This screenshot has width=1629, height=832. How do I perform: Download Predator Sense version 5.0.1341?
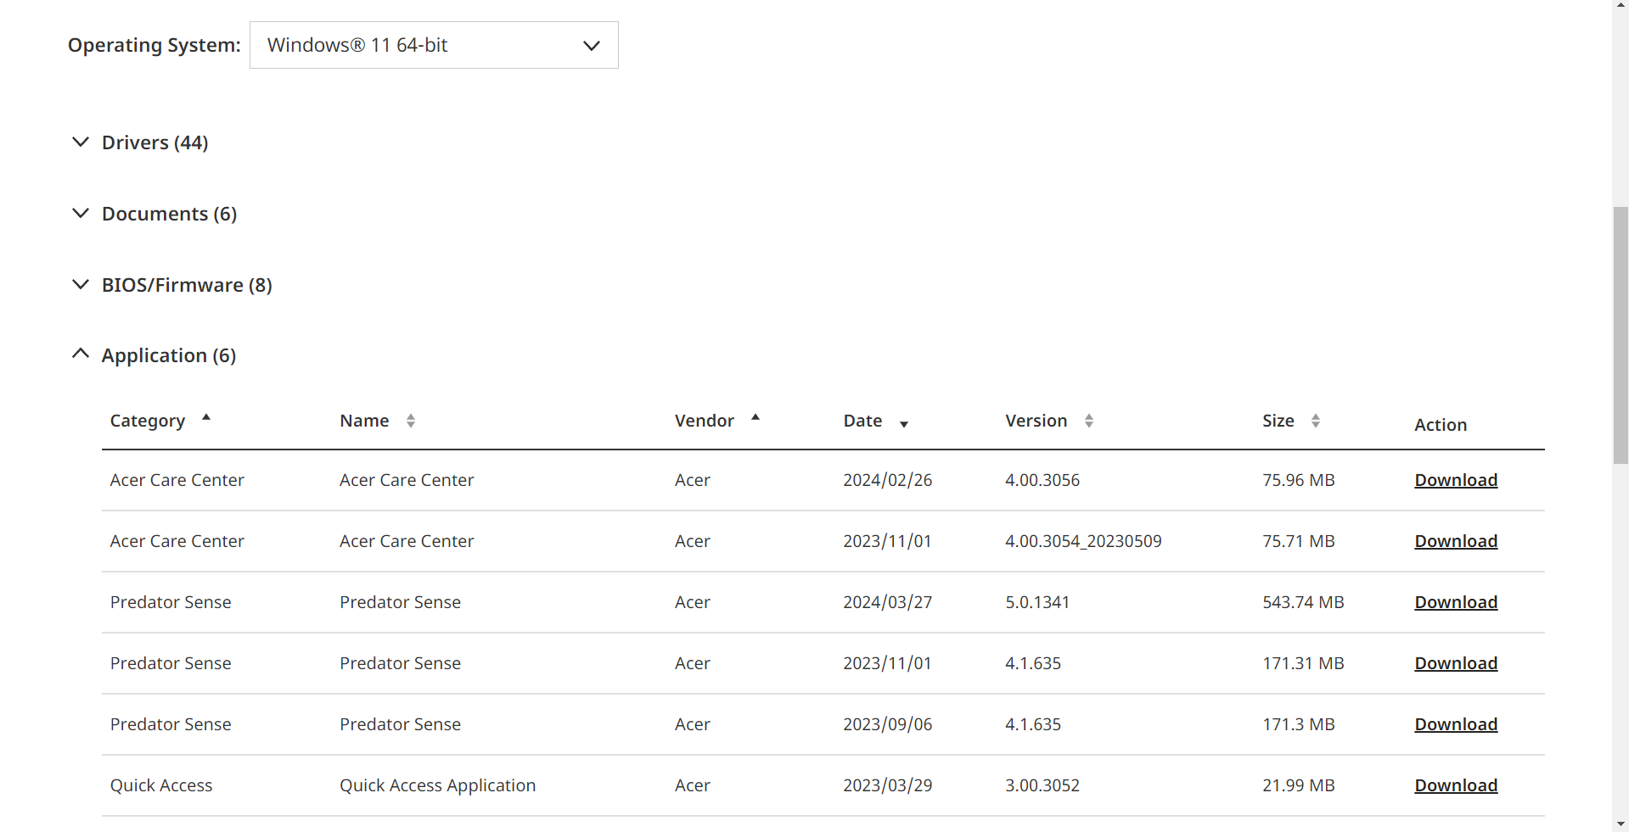[1456, 602]
